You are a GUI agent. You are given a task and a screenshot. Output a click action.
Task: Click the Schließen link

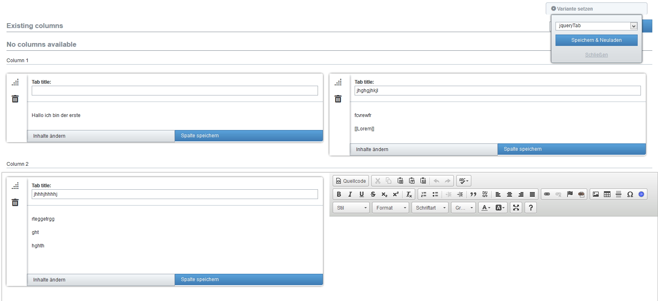coord(596,55)
